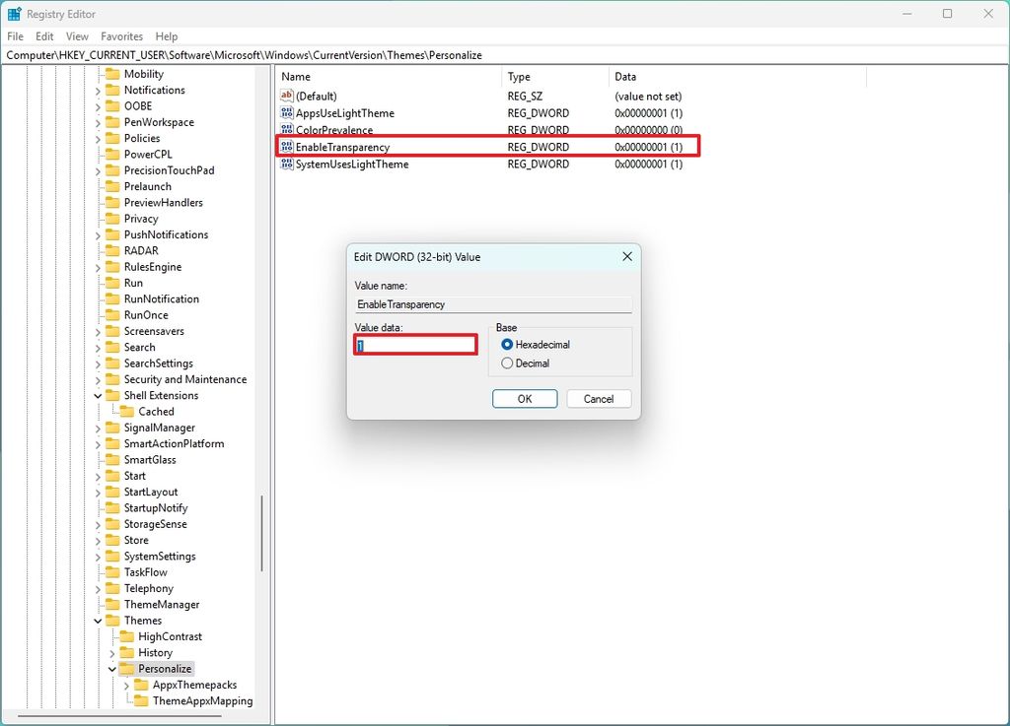1010x726 pixels.
Task: Click the ab string icon beside (Default)
Action: [286, 96]
